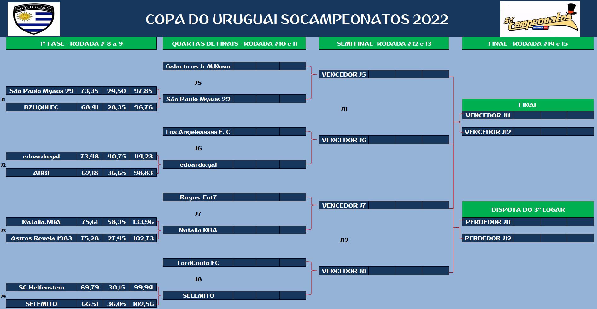The width and height of the screenshot is (597, 309).
Task: Click the Astros Revela 1983 team cell
Action: point(41,238)
